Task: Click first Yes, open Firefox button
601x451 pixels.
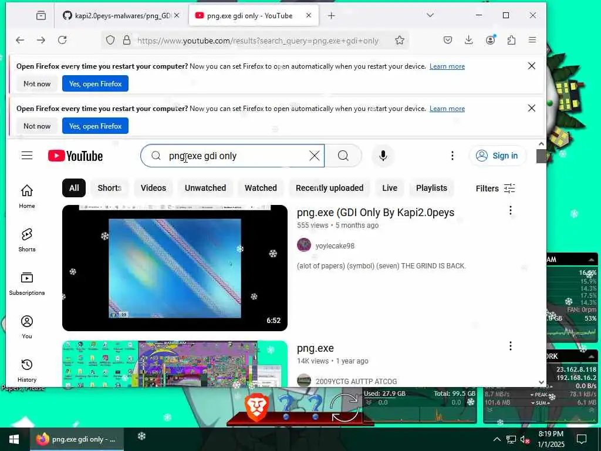Action: (95, 83)
